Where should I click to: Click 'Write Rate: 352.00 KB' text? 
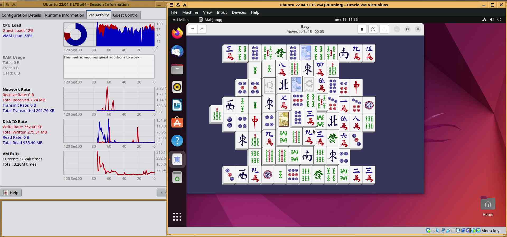[x=22, y=127]
